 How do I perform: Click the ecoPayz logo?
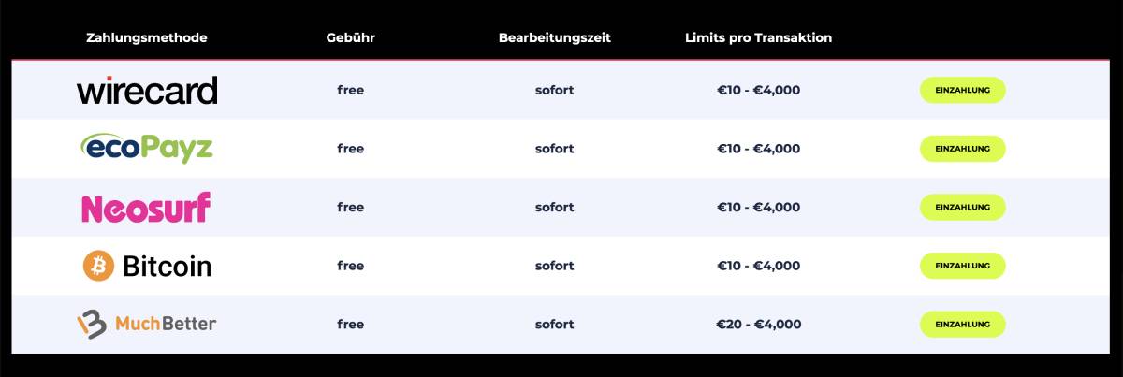coord(147,148)
